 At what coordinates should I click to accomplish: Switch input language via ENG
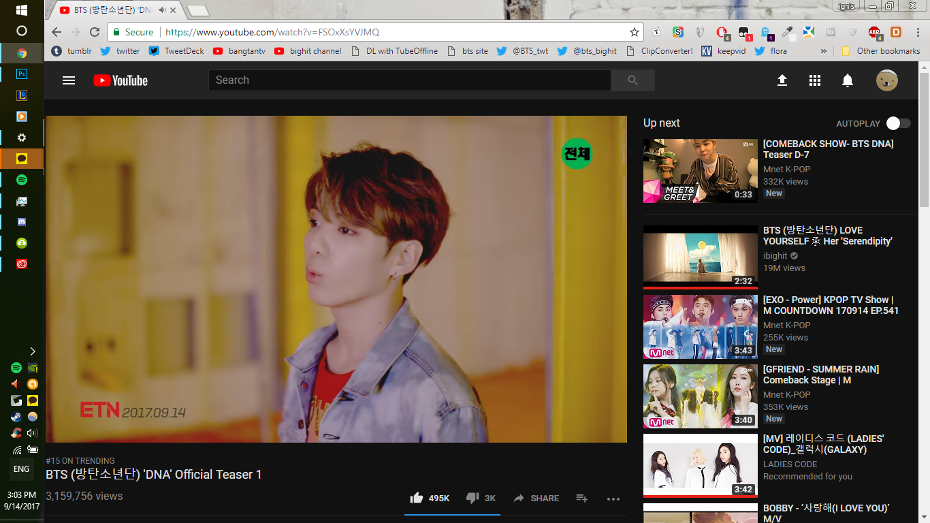pyautogui.click(x=21, y=469)
